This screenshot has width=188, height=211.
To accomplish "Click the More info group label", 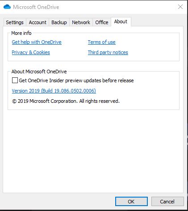I will pos(21,33).
